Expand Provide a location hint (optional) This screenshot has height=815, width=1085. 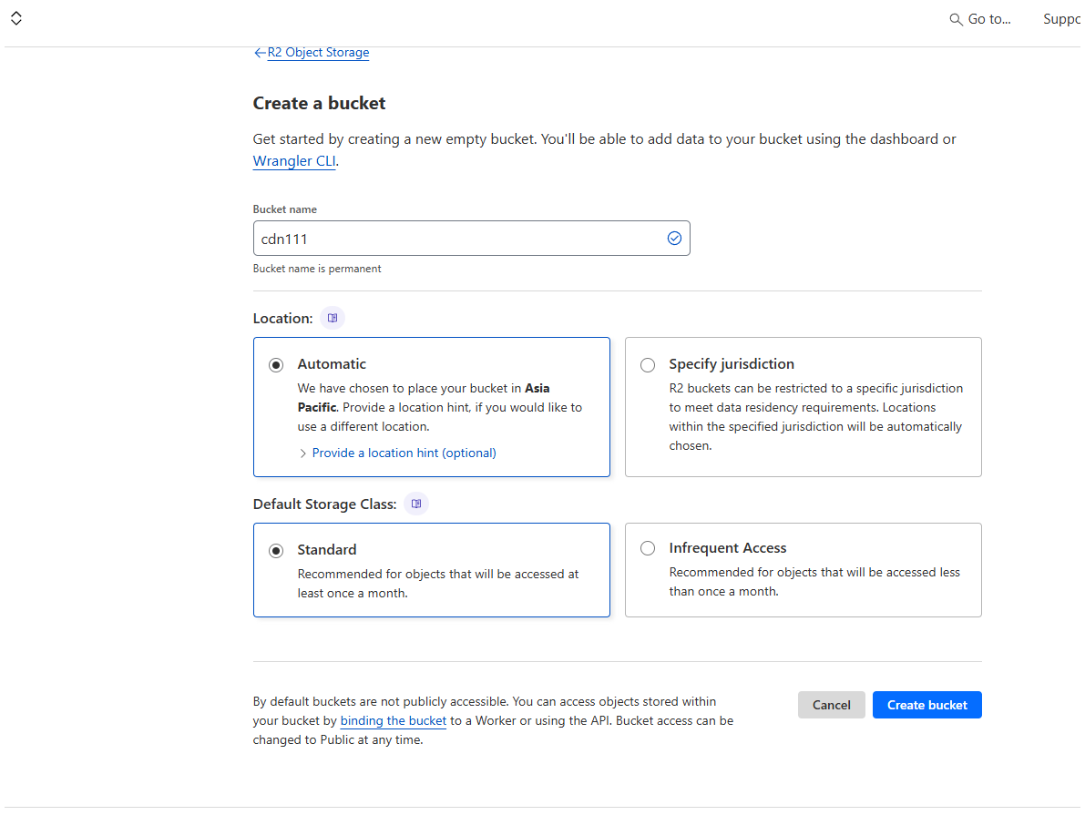404,453
